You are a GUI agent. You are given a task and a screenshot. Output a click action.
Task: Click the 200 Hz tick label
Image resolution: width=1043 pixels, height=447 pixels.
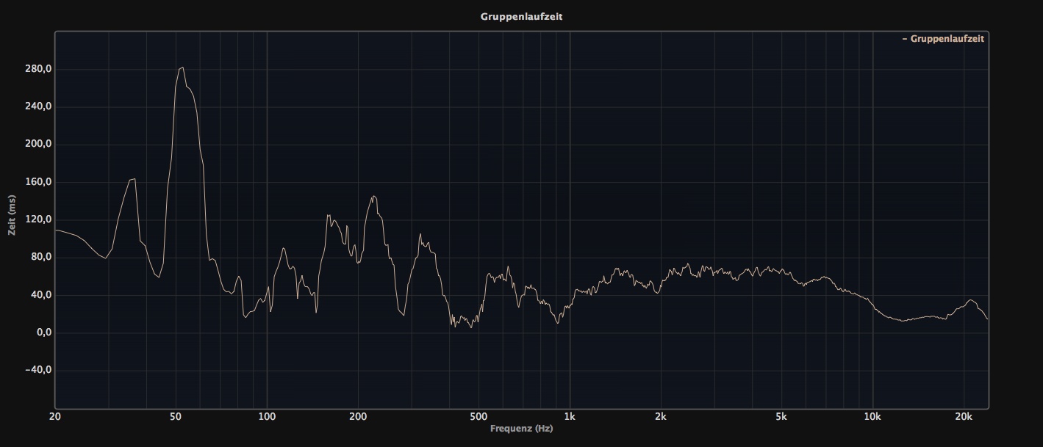tap(358, 417)
